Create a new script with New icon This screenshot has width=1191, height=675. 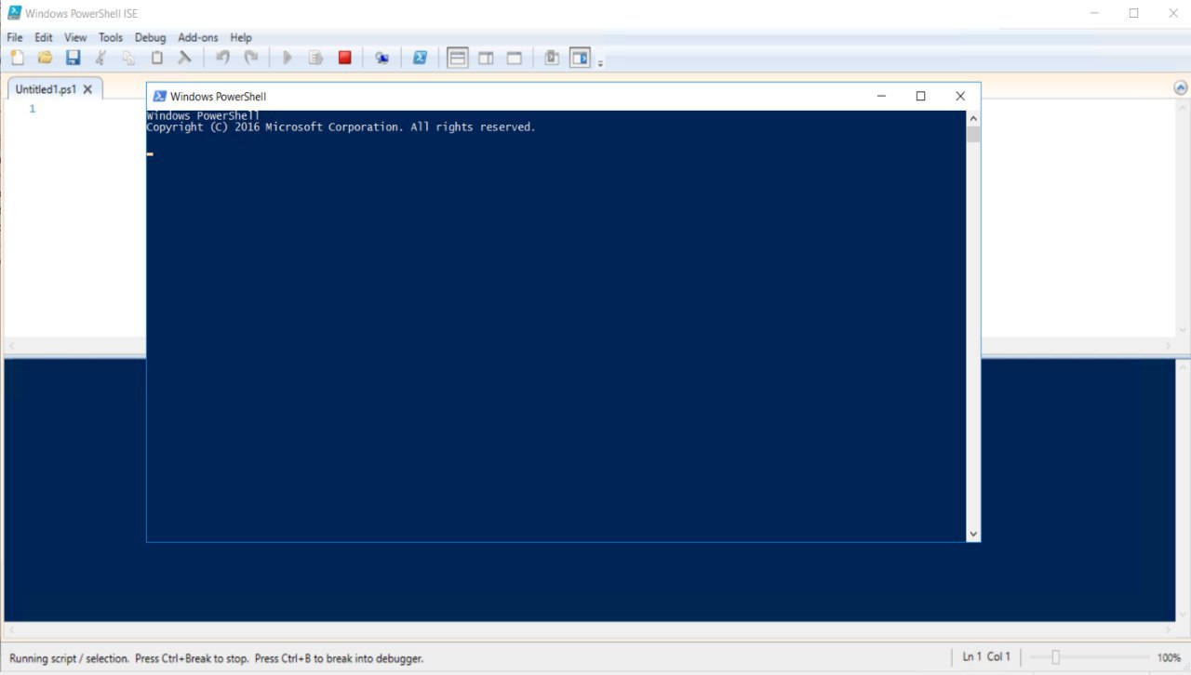[17, 58]
